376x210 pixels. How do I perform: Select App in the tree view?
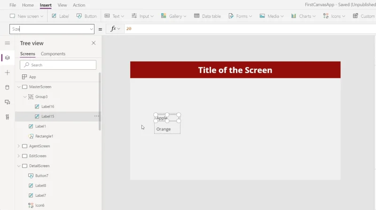[32, 77]
